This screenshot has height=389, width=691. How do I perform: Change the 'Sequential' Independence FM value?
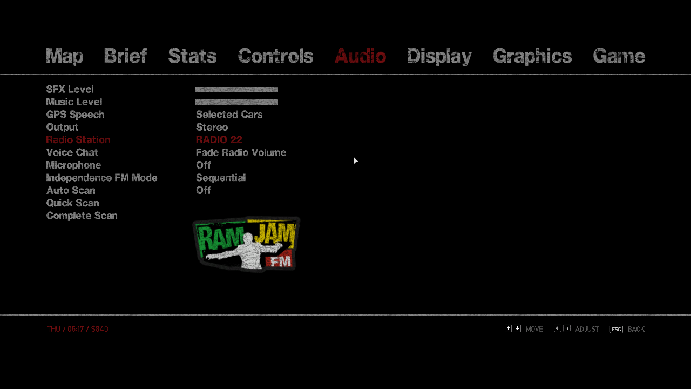point(221,178)
